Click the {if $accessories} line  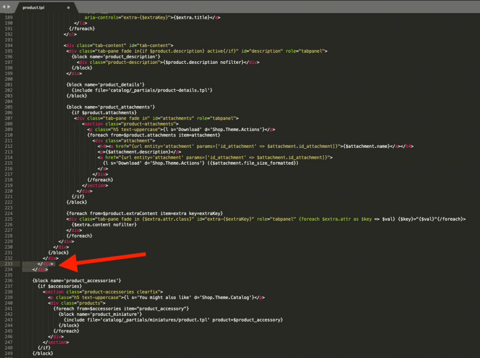click(60, 286)
